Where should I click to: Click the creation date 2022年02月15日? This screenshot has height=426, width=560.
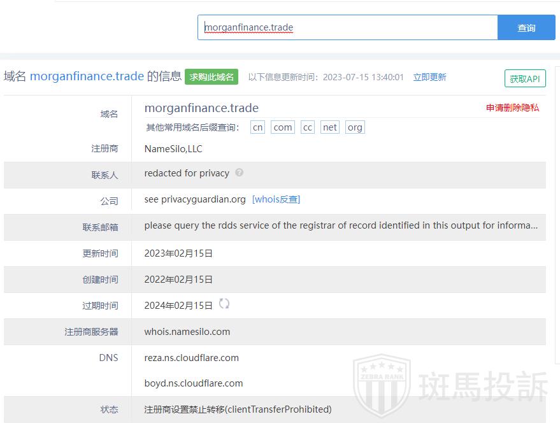(178, 280)
